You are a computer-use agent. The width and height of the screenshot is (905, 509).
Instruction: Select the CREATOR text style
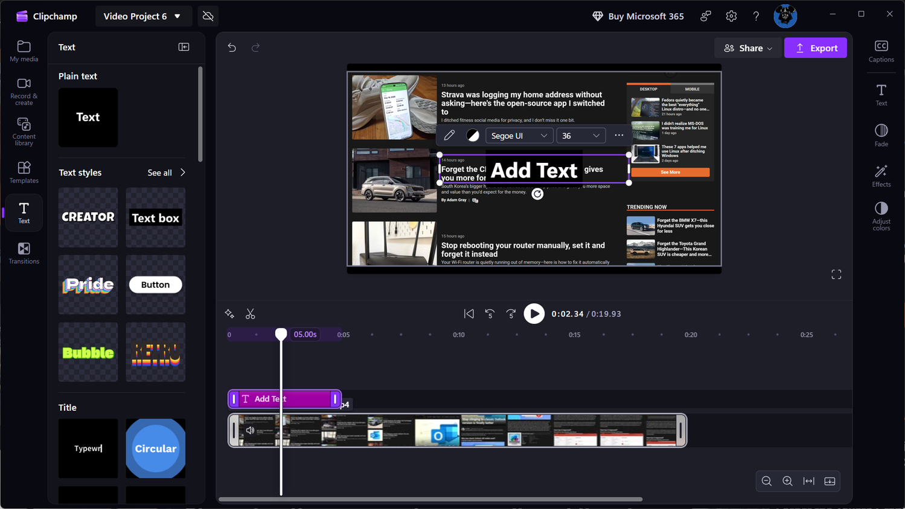[88, 217]
